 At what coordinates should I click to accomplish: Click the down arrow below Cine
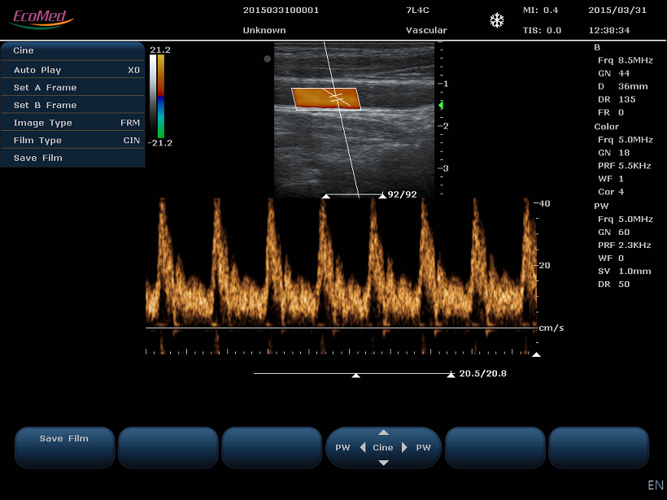tap(383, 463)
